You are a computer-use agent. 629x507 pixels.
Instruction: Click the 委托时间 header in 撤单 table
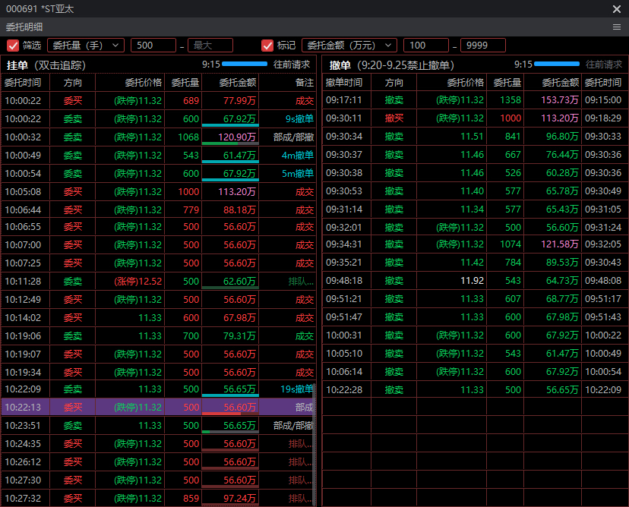(x=603, y=83)
